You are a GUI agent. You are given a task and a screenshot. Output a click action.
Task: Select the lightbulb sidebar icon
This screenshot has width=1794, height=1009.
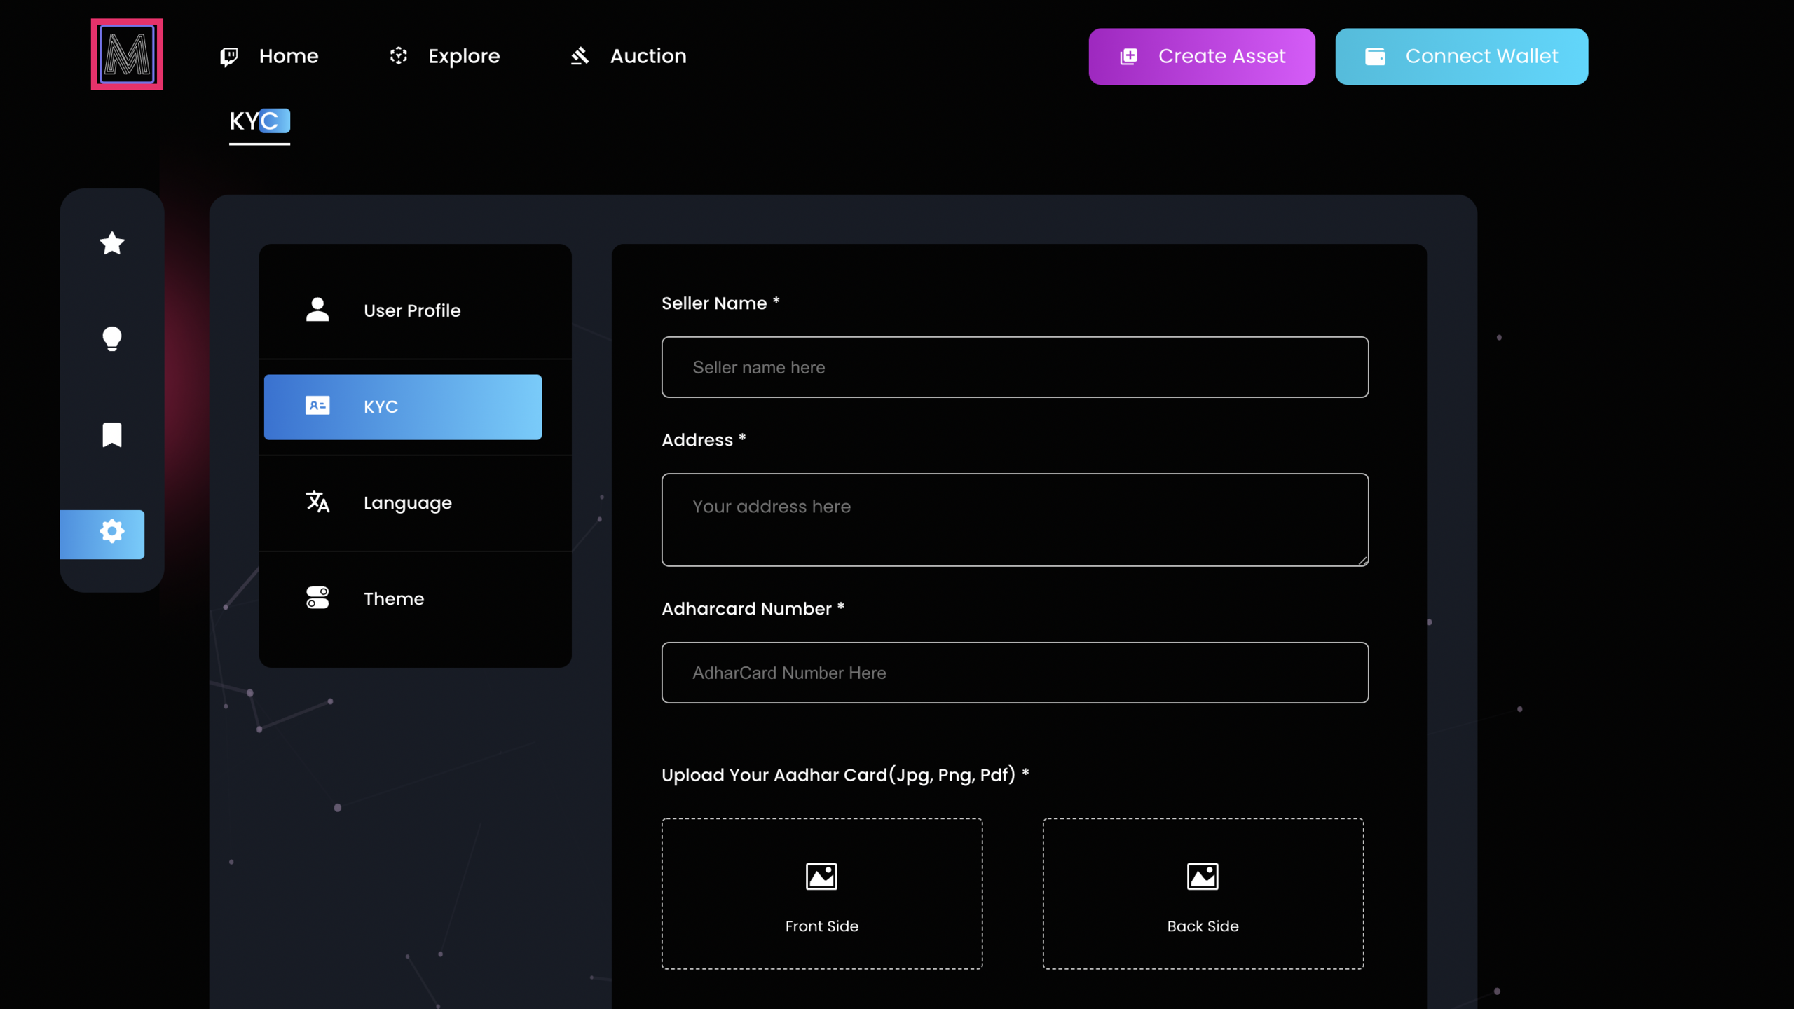[112, 338]
